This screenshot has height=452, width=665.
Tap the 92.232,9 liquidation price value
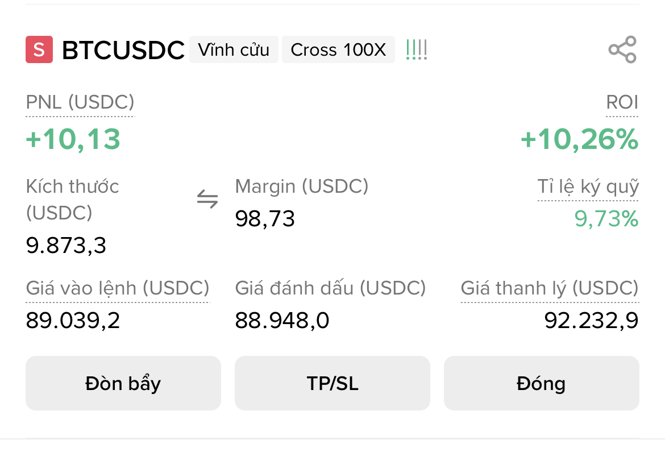tap(591, 321)
